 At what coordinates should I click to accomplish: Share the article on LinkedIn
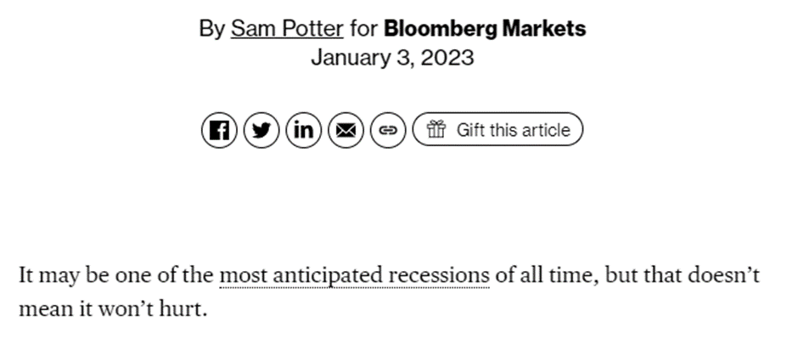click(303, 131)
